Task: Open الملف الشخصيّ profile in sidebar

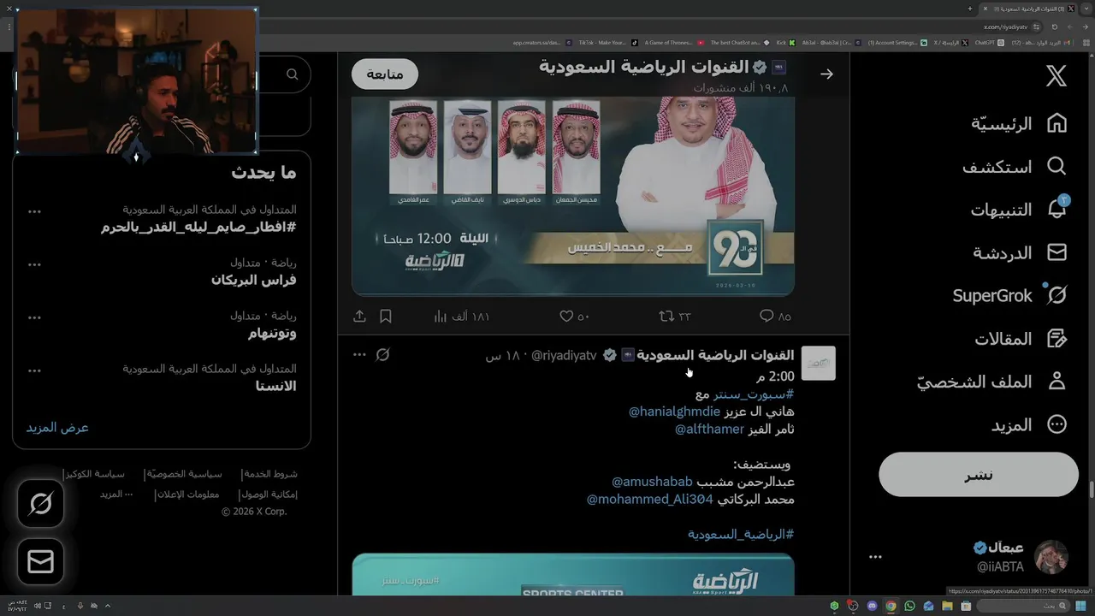Action: (x=992, y=382)
